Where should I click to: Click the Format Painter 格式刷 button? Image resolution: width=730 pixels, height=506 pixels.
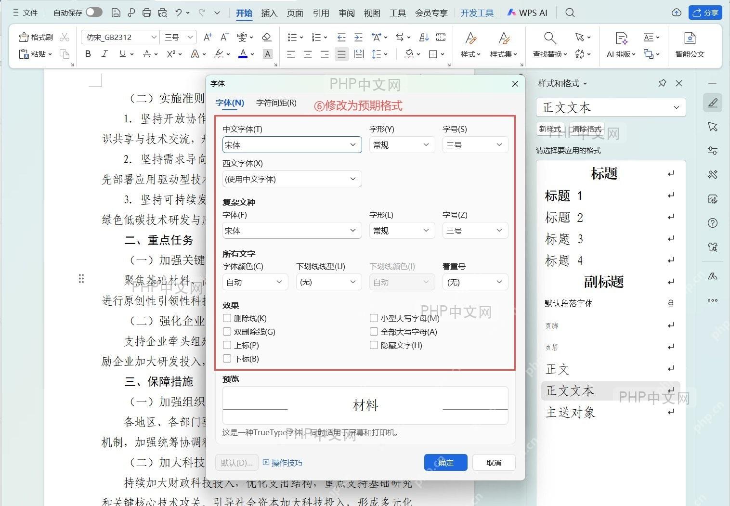[x=36, y=37]
